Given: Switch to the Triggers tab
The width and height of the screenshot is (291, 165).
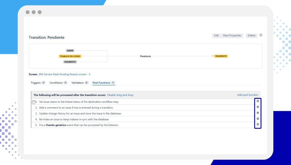Looking at the screenshot, I should click(x=38, y=83).
